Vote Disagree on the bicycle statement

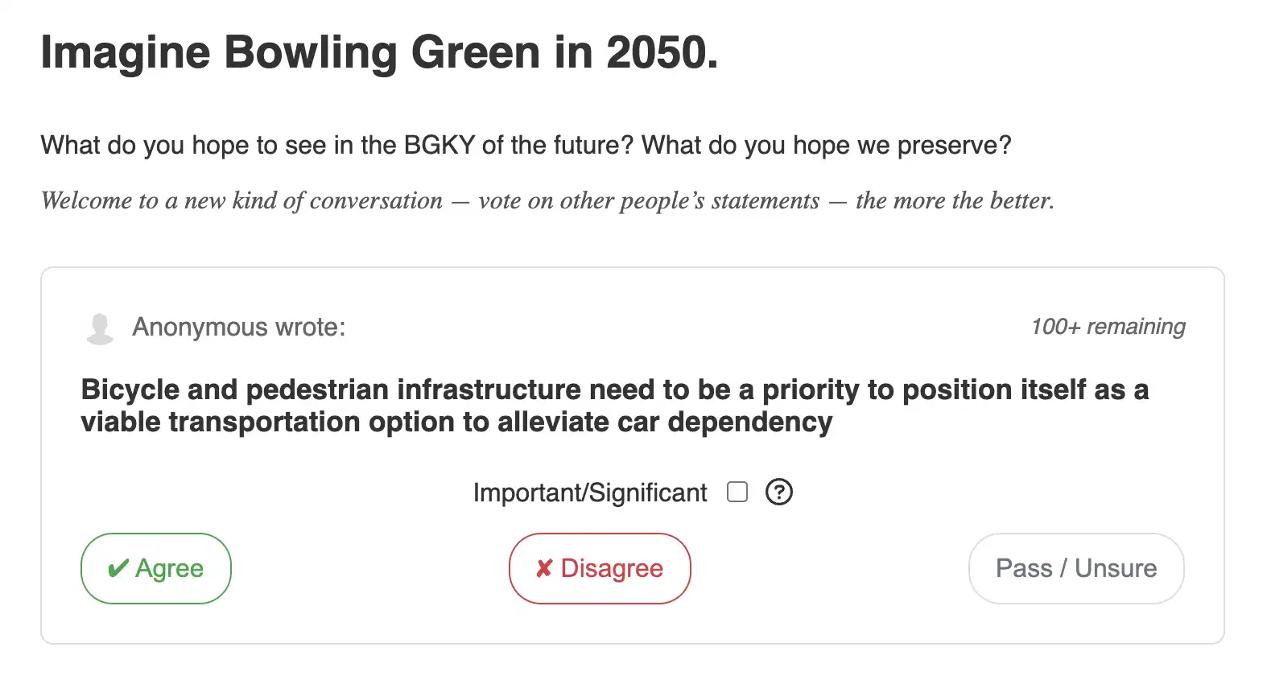(x=600, y=568)
